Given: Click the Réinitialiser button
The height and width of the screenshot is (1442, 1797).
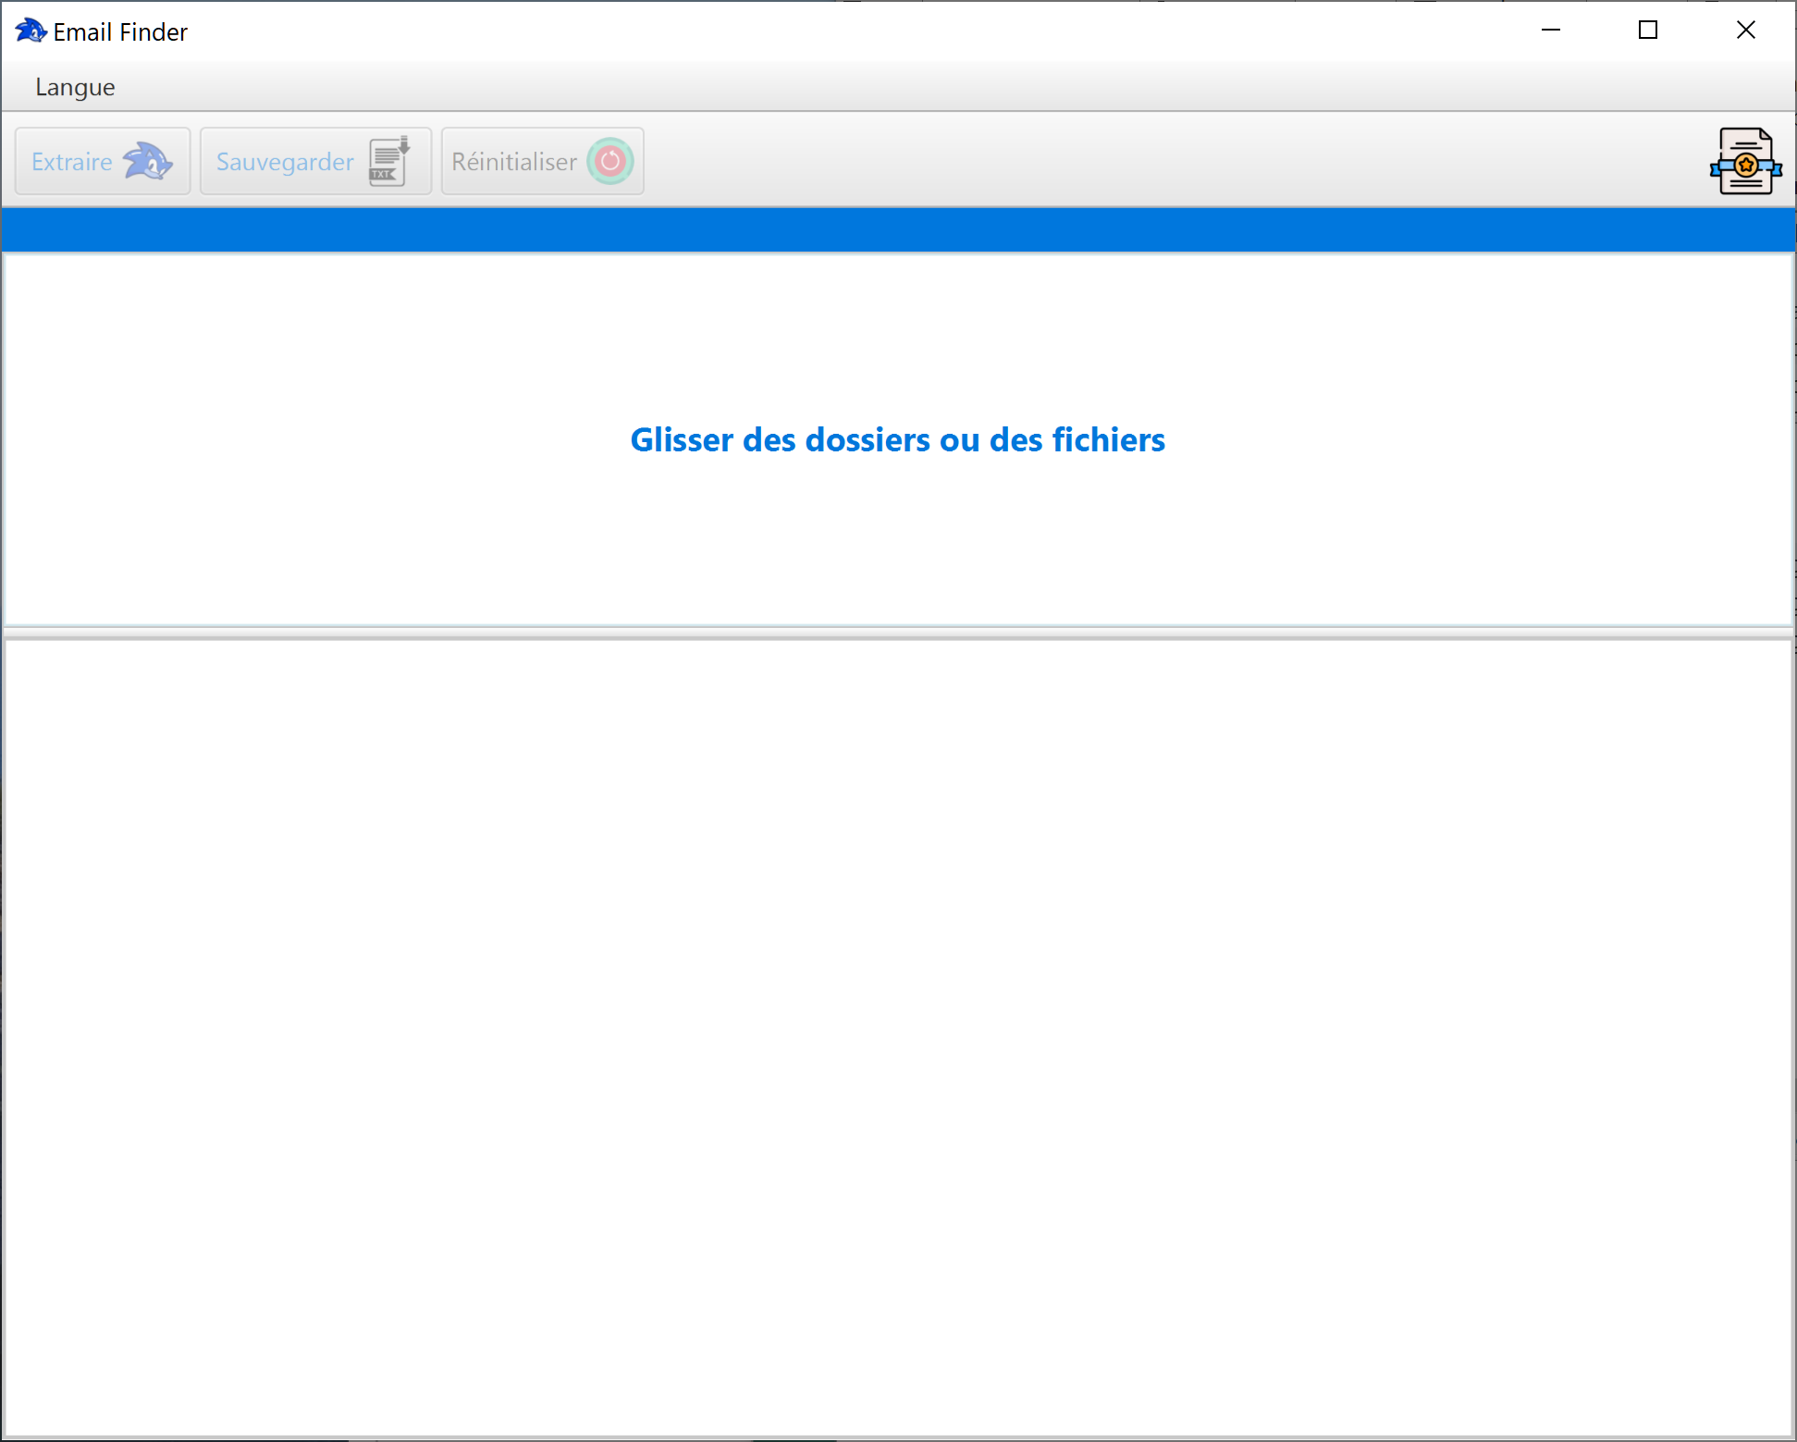Looking at the screenshot, I should (543, 161).
